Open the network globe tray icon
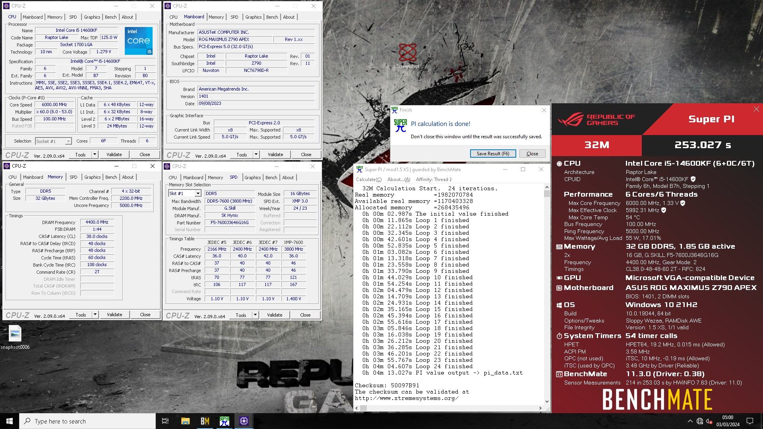Image resolution: width=763 pixels, height=429 pixels. coord(700,421)
